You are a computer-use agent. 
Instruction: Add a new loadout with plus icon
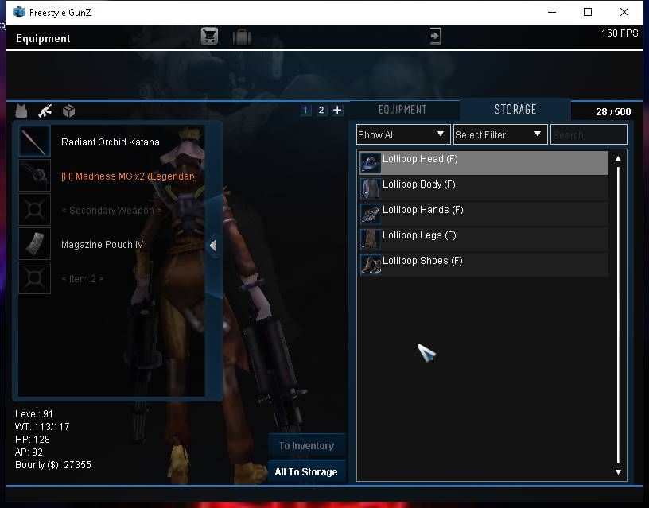coord(337,110)
